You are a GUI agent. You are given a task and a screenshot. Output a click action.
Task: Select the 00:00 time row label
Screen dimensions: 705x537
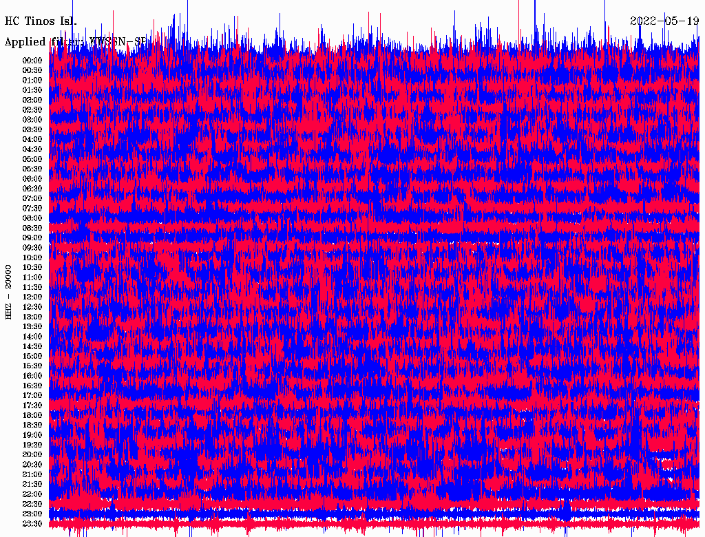[x=32, y=61]
